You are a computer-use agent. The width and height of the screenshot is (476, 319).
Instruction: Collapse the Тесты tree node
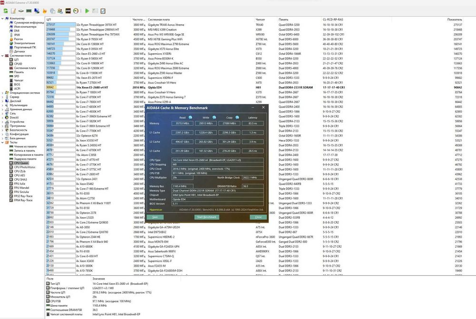click(x=2, y=142)
